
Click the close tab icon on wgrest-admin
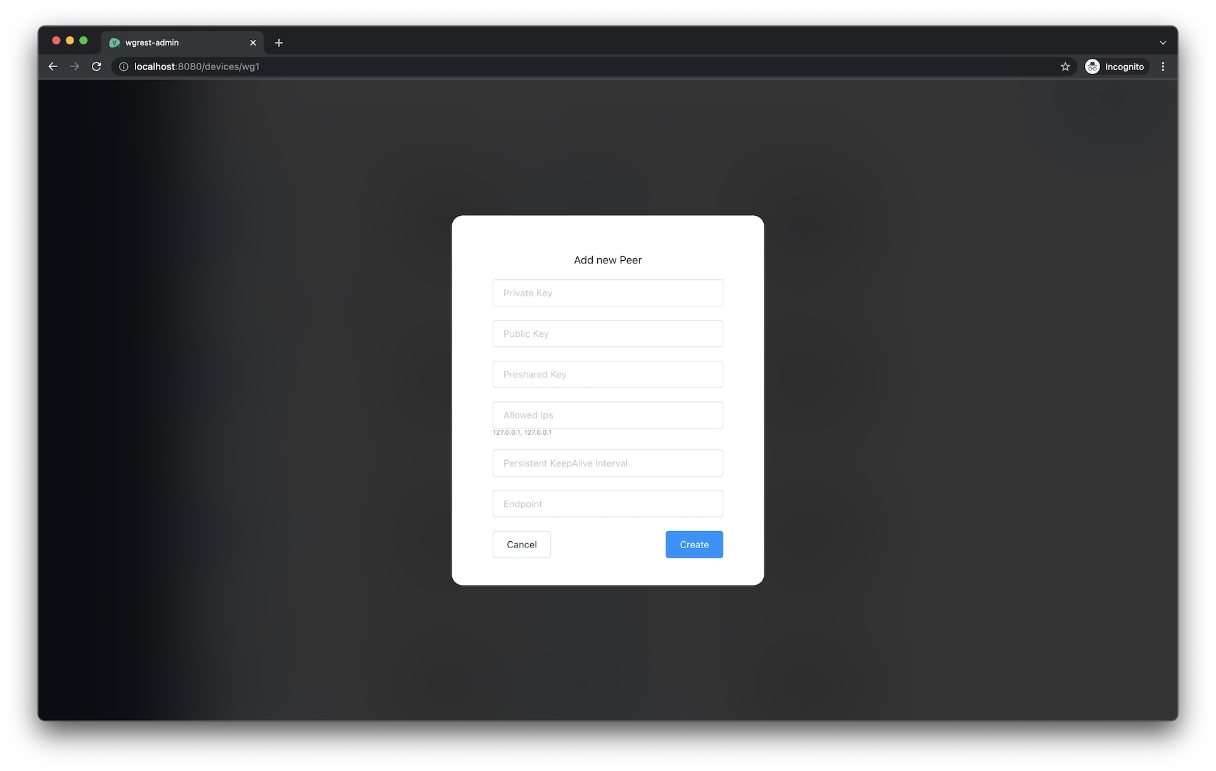coord(251,42)
